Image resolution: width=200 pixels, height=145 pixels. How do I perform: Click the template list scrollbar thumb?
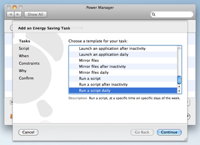click(179, 80)
